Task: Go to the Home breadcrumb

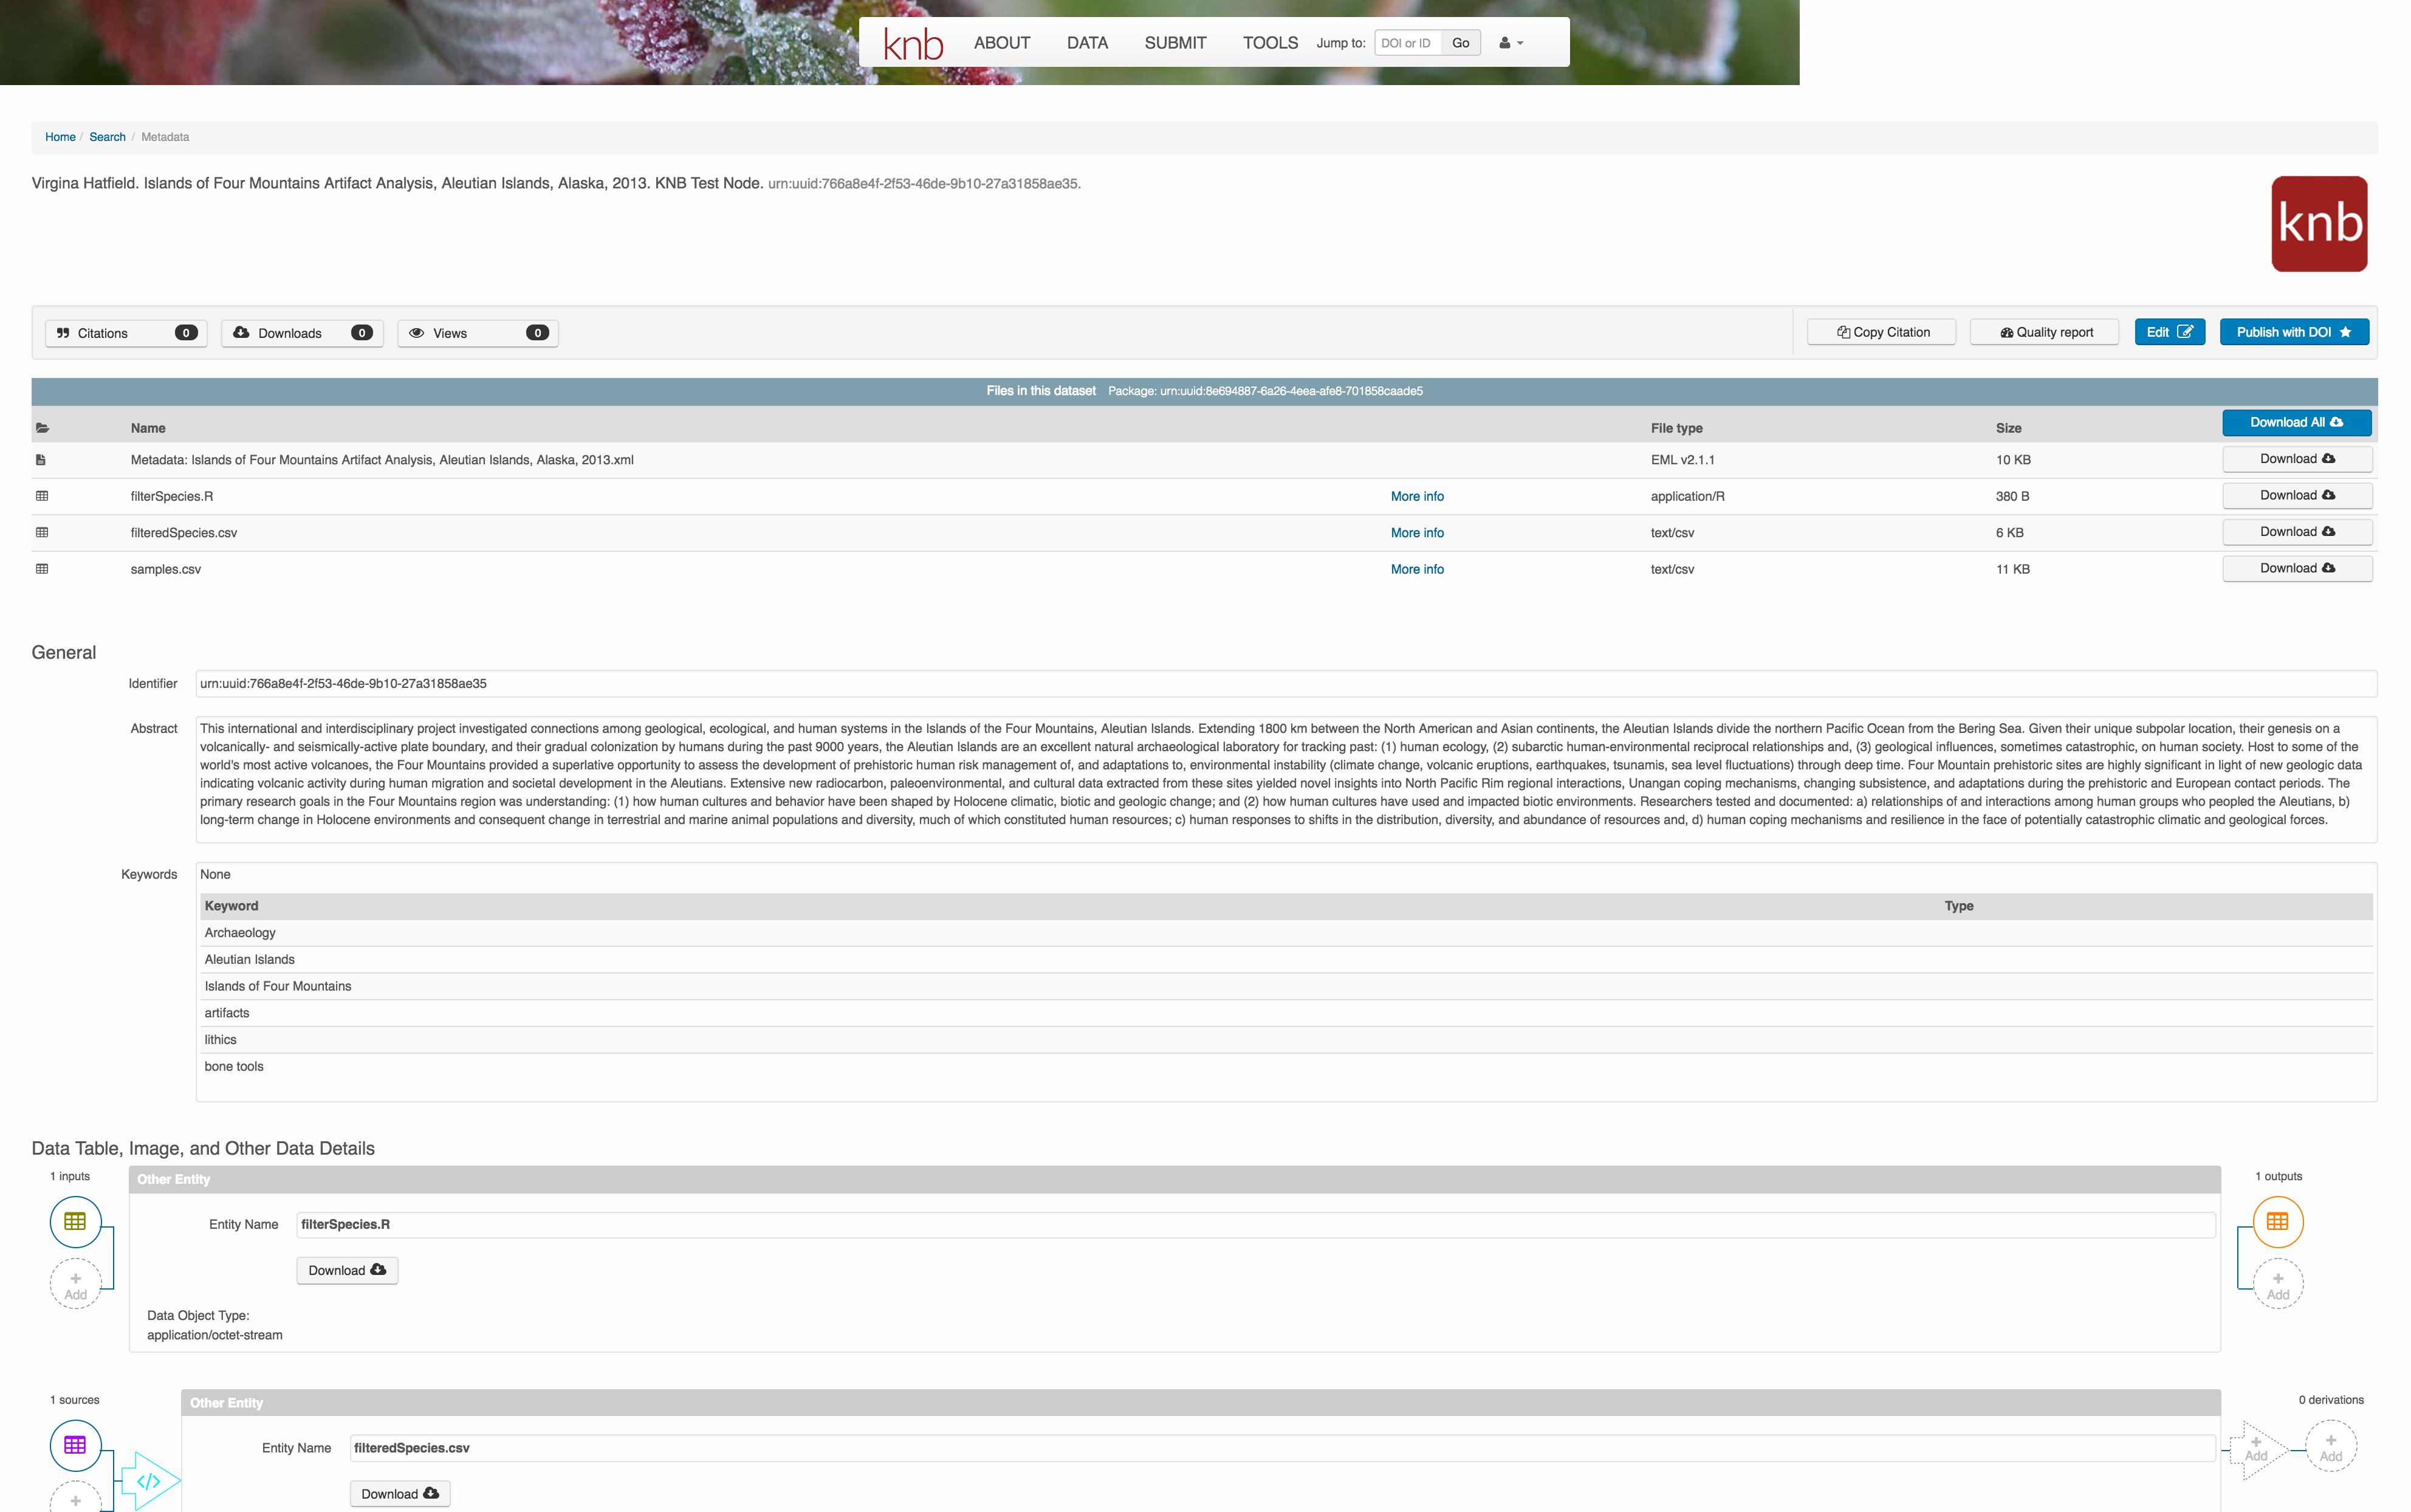Action: pos(60,137)
